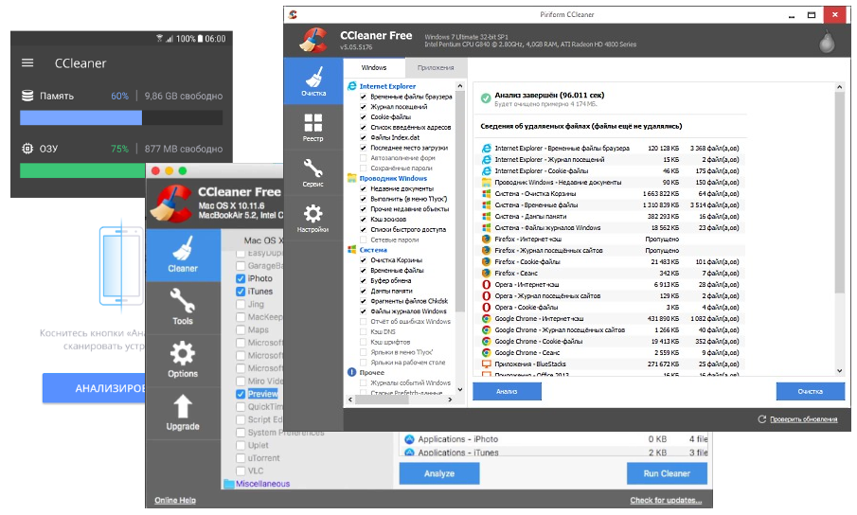857x515 pixels.
Task: Select Mac OS X tab in Mac CCleaner
Action: pyautogui.click(x=263, y=240)
